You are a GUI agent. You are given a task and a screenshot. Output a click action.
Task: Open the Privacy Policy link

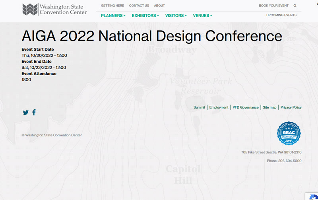point(291,107)
